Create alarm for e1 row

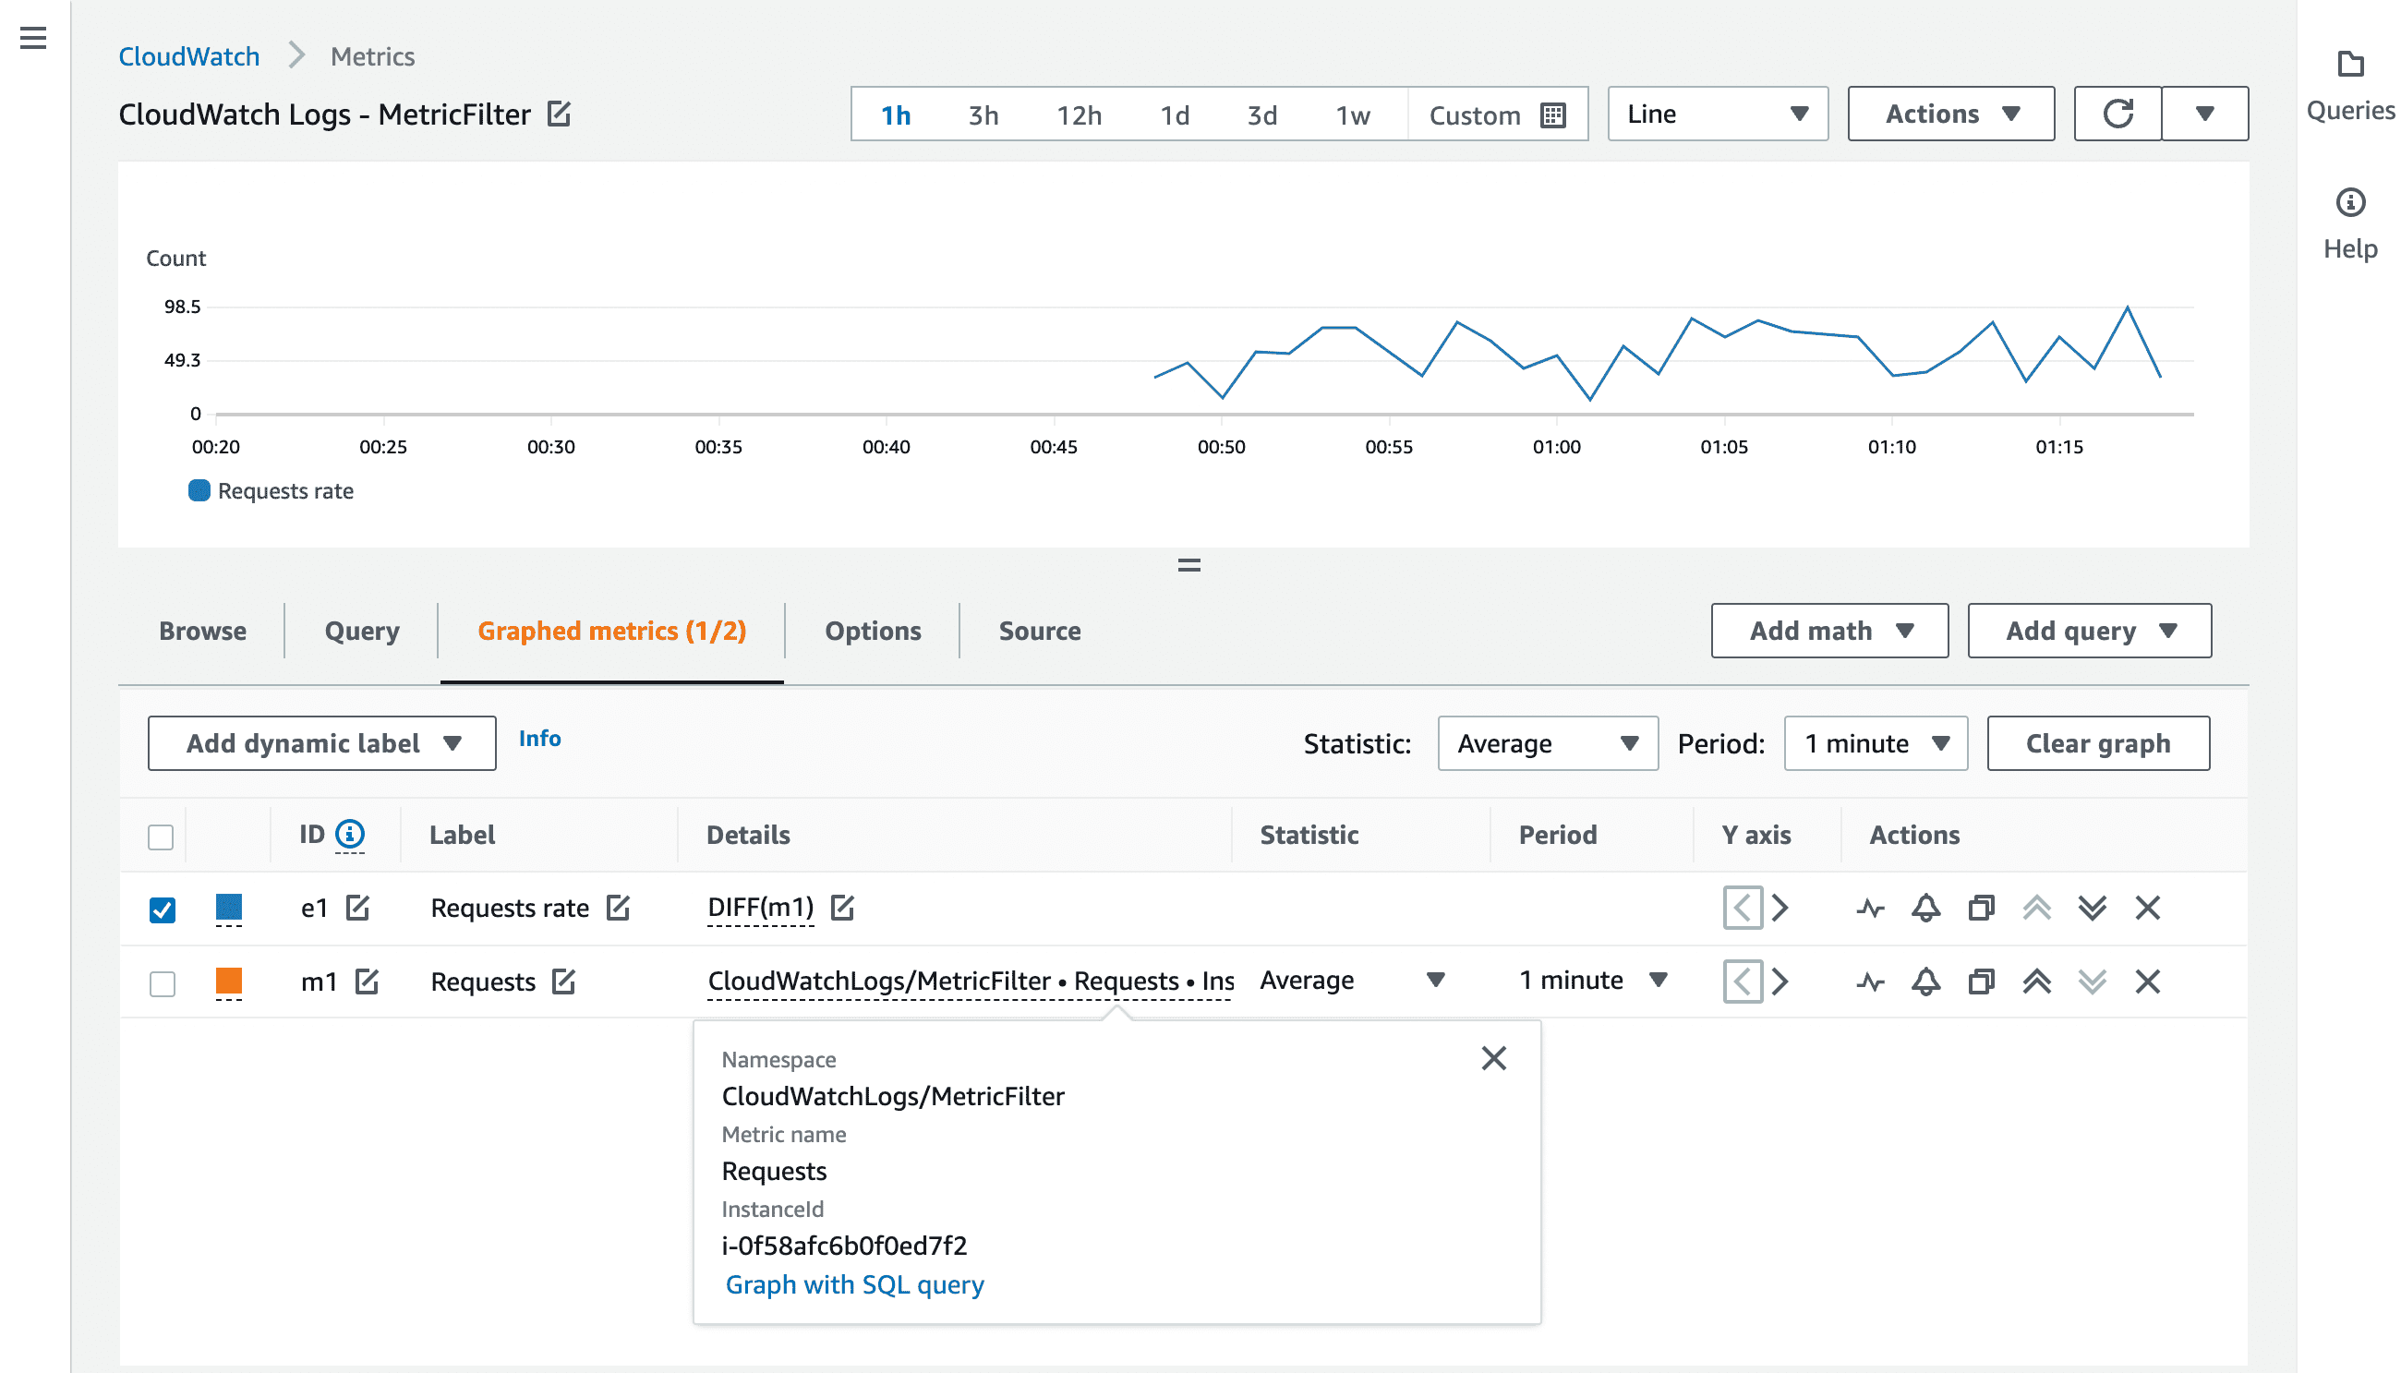[x=1926, y=909]
